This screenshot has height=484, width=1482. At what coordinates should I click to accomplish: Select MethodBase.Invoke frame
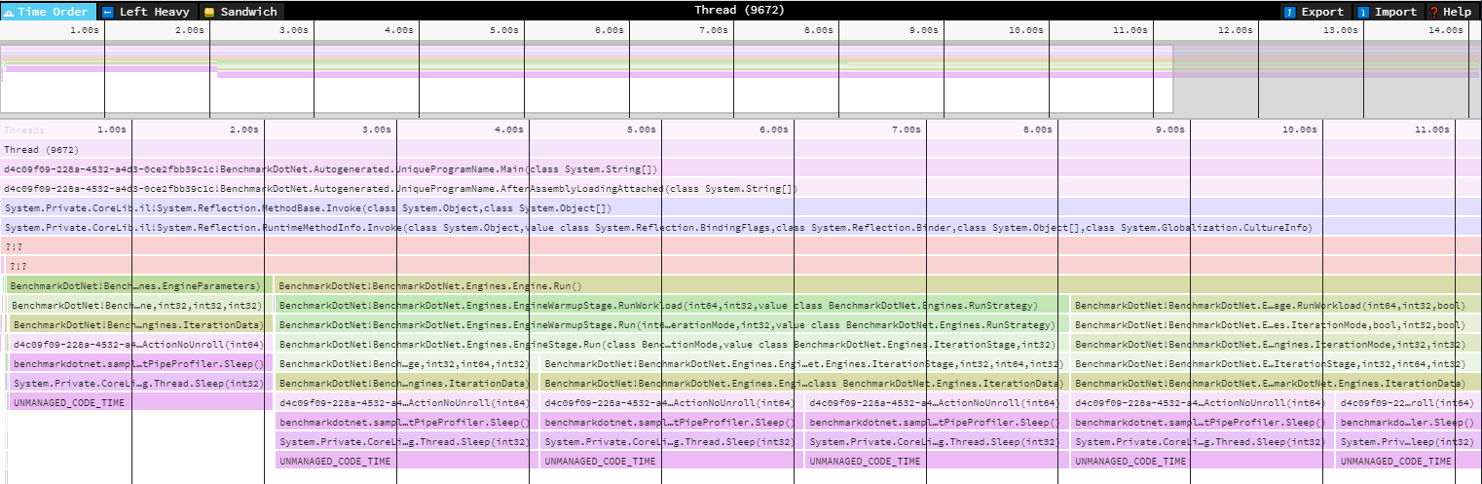[x=741, y=207]
